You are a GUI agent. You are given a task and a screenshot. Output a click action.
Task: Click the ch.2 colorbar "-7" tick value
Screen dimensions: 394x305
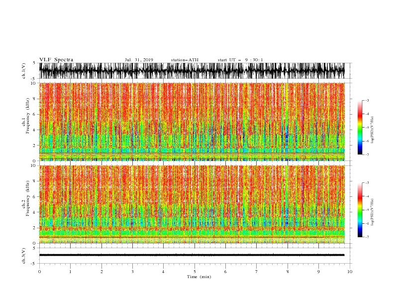[x=367, y=237]
